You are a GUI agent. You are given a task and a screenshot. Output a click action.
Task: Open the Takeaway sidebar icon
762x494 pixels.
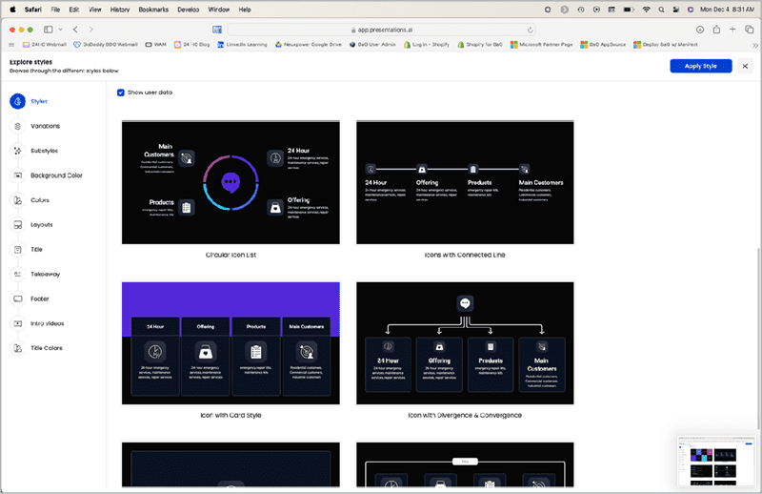click(17, 274)
